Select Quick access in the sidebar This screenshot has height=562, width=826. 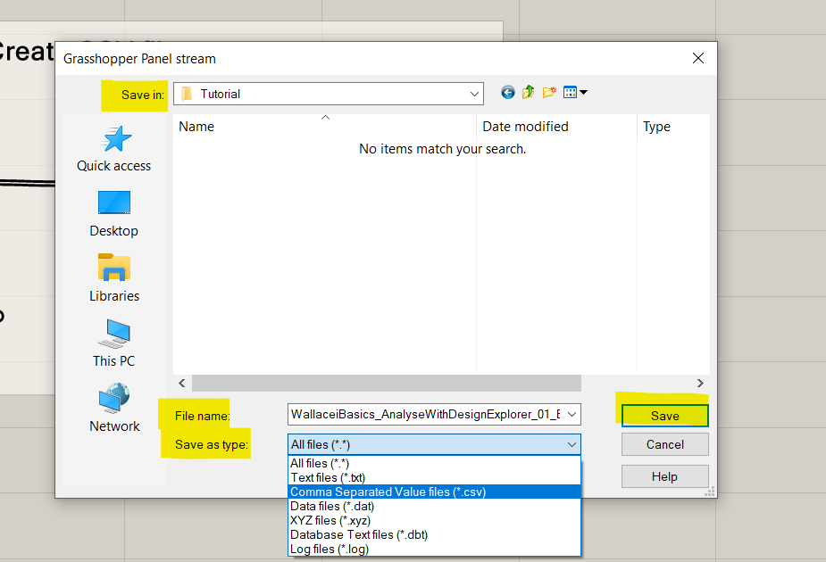pyautogui.click(x=113, y=149)
